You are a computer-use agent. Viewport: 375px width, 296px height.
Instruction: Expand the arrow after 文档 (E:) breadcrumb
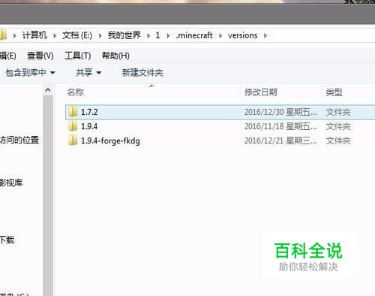pos(100,36)
